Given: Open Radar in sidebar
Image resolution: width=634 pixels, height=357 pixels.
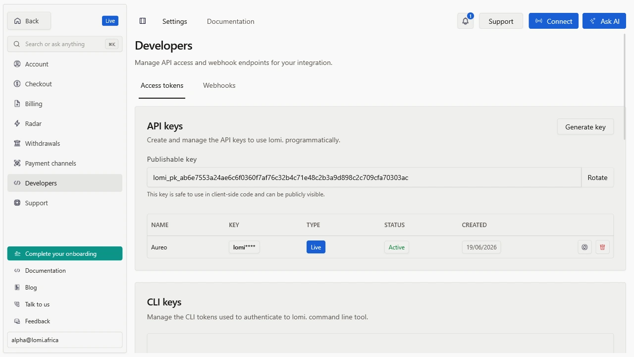Looking at the screenshot, I should click(65, 123).
